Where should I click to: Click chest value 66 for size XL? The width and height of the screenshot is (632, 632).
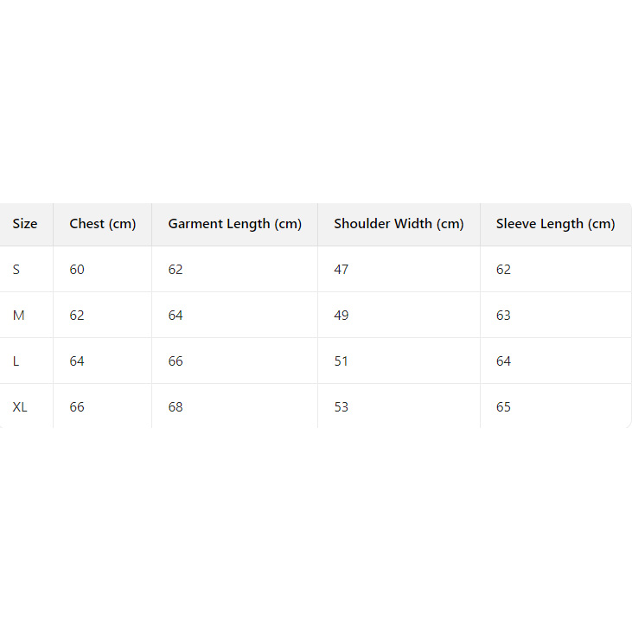(77, 407)
